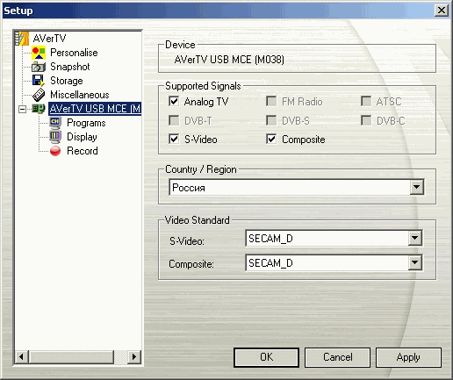Viewport: 453px width, 380px height.
Task: Uncheck the Composite signal checkbox
Action: tap(271, 140)
